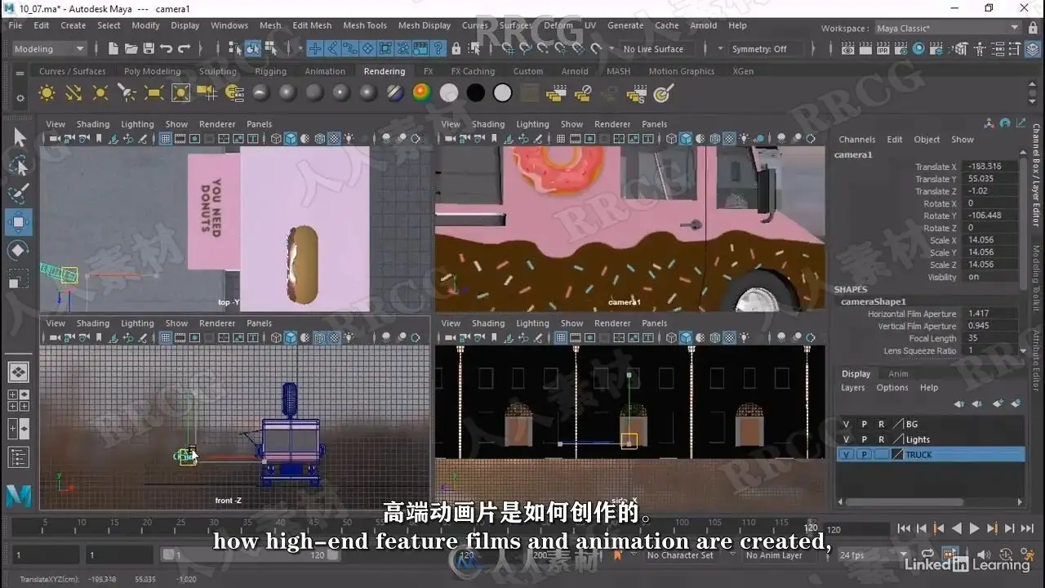The height and width of the screenshot is (588, 1045).
Task: Create a directional light from the shelf
Action: (x=74, y=93)
